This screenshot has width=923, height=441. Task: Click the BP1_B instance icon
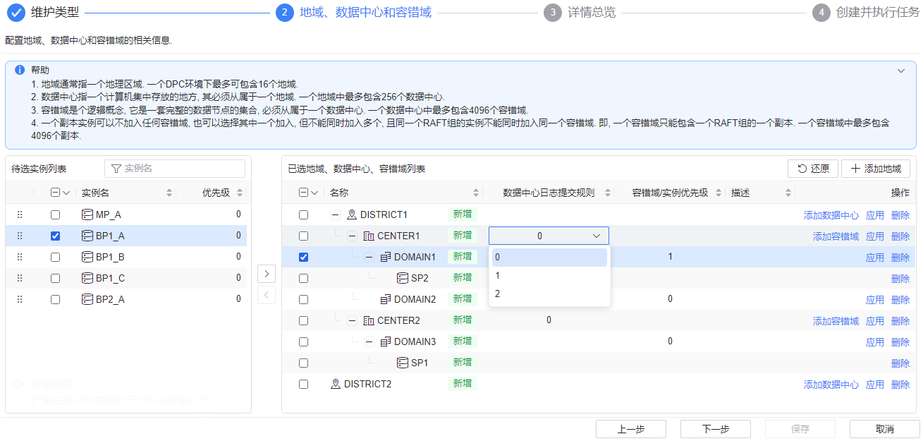point(87,257)
